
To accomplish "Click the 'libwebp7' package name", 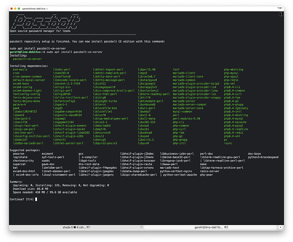I will (144, 112).
